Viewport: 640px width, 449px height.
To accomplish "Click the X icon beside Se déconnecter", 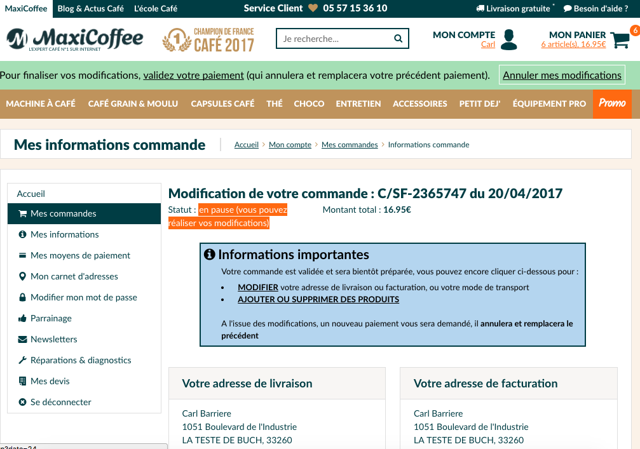I will click(x=22, y=402).
